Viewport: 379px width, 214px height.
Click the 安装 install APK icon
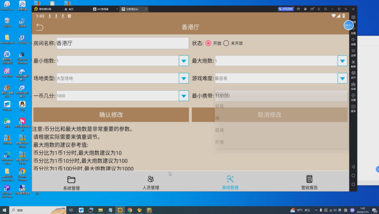pyautogui.click(x=353, y=85)
